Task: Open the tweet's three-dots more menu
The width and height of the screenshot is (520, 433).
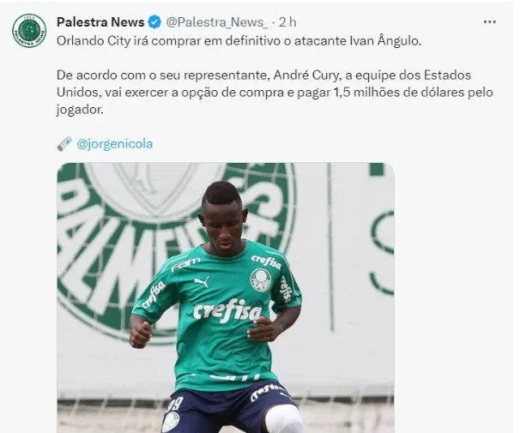Action: pyautogui.click(x=489, y=22)
